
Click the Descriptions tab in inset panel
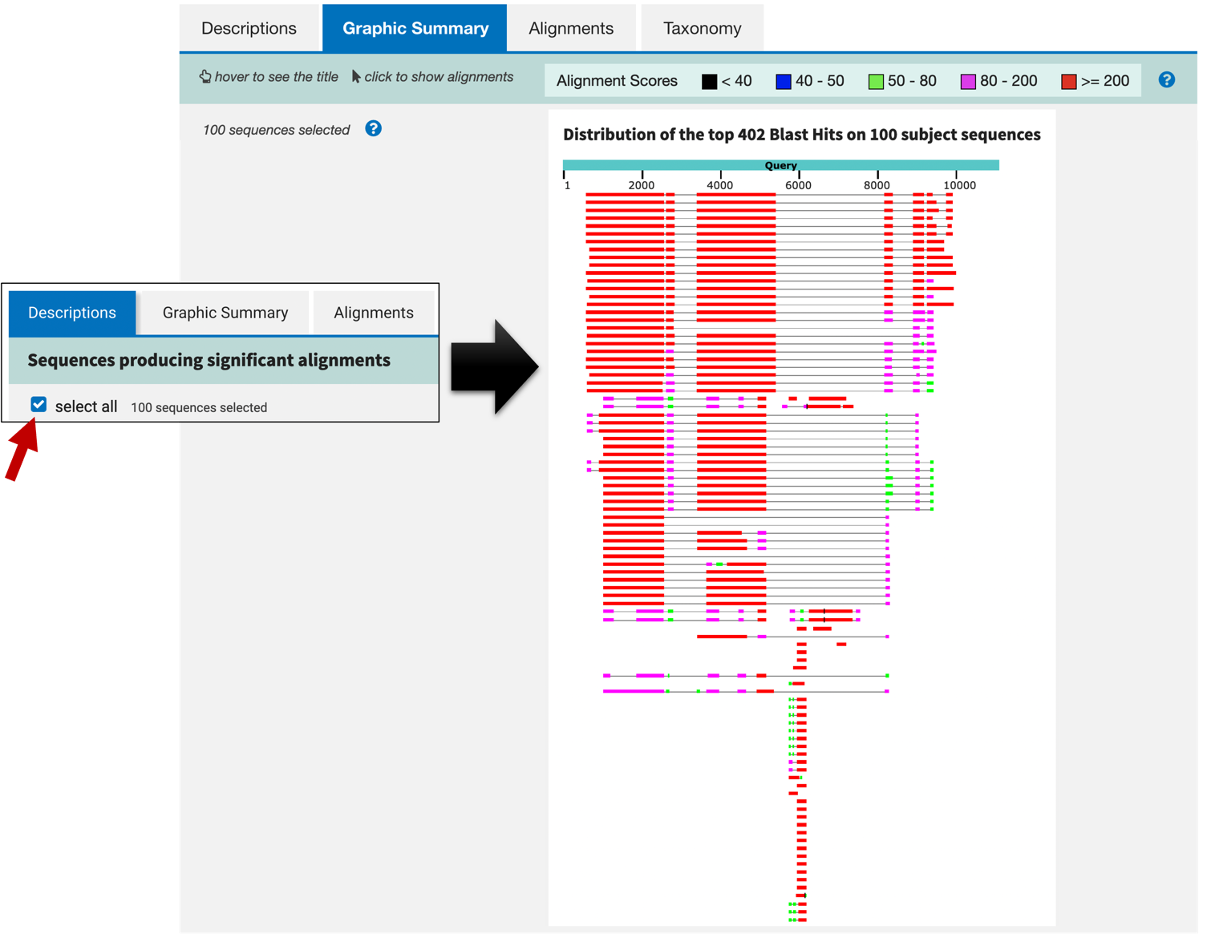[x=72, y=313]
